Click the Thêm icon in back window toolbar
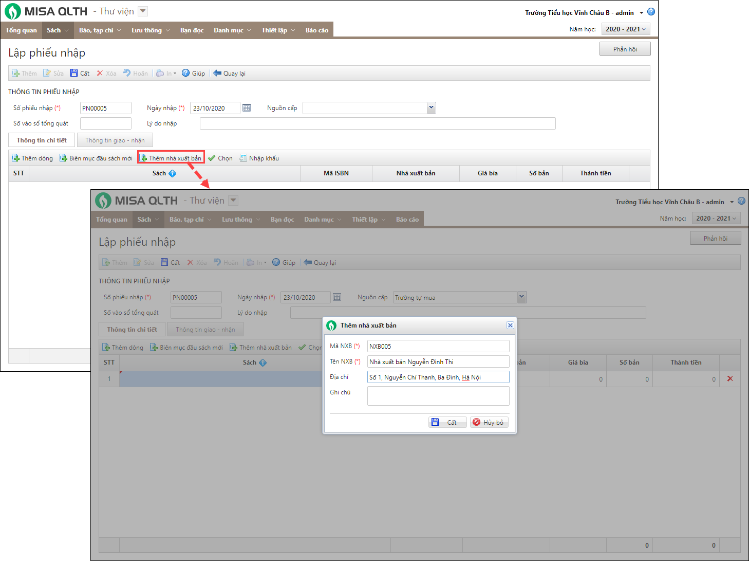Viewport: 749px width, 561px height. click(x=16, y=74)
